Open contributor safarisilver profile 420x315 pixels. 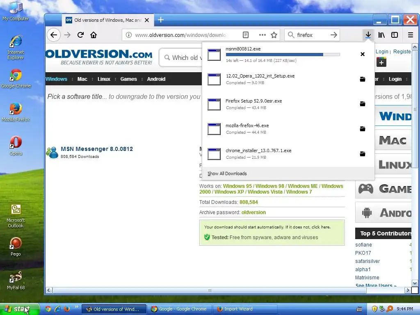coord(367,261)
